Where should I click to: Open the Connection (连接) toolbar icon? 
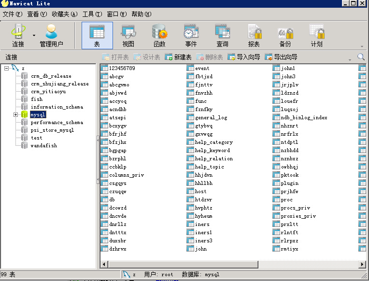[x=18, y=35]
